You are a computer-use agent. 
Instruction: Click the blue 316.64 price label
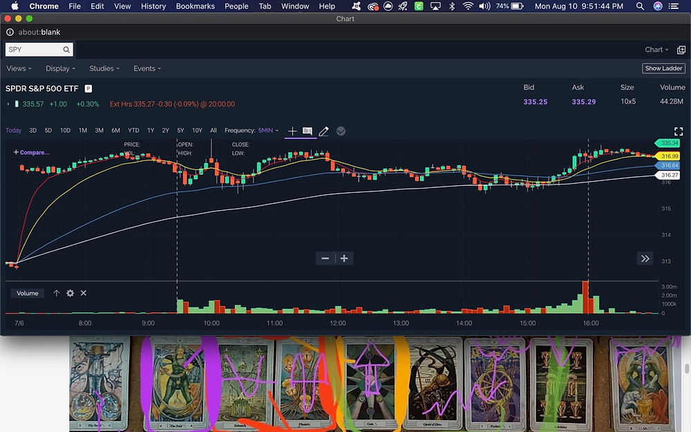tap(668, 165)
